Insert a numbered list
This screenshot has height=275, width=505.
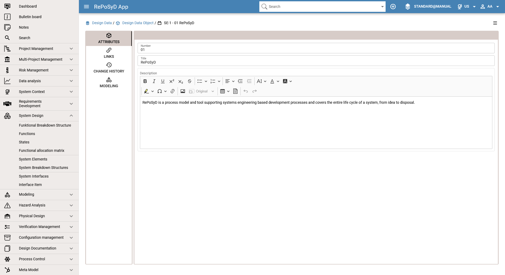tap(213, 81)
